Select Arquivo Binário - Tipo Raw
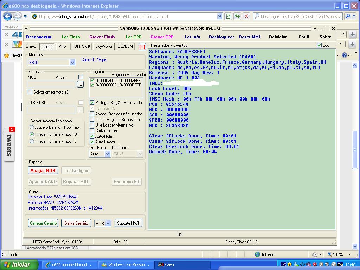The image size is (360, 270). (32, 127)
